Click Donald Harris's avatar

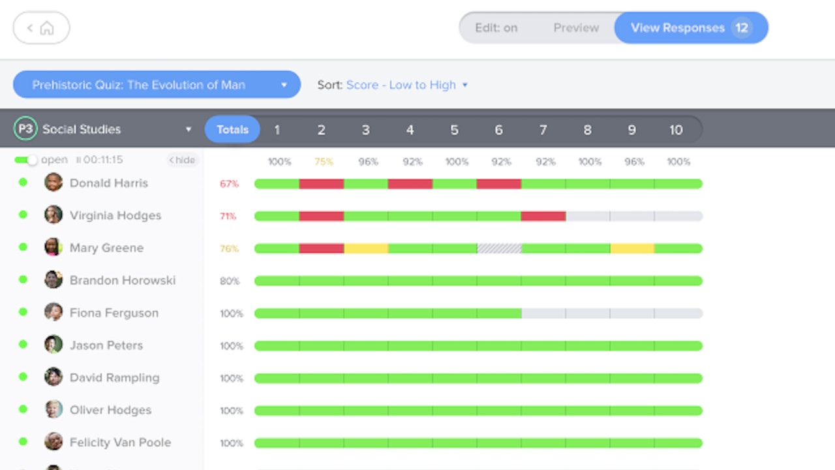click(53, 182)
